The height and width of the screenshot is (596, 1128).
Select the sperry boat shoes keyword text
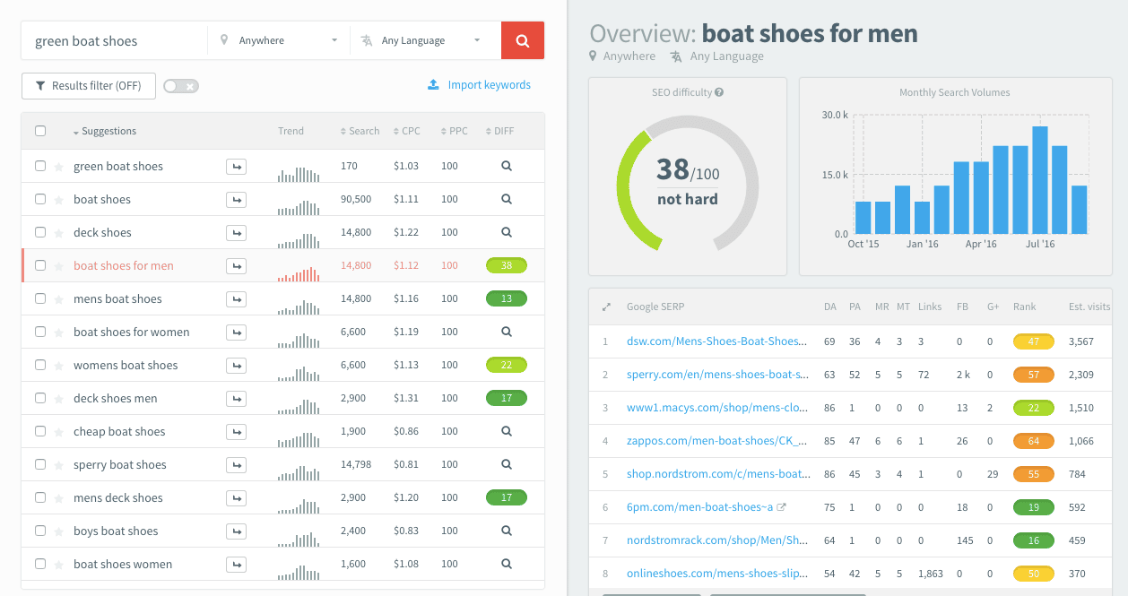[120, 464]
